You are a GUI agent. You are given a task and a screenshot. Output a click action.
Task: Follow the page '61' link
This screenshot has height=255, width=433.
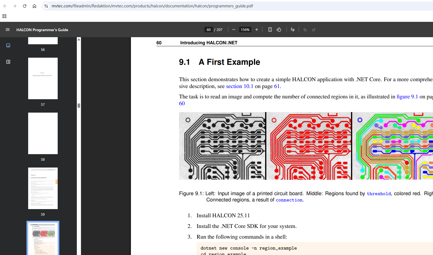[x=277, y=86]
